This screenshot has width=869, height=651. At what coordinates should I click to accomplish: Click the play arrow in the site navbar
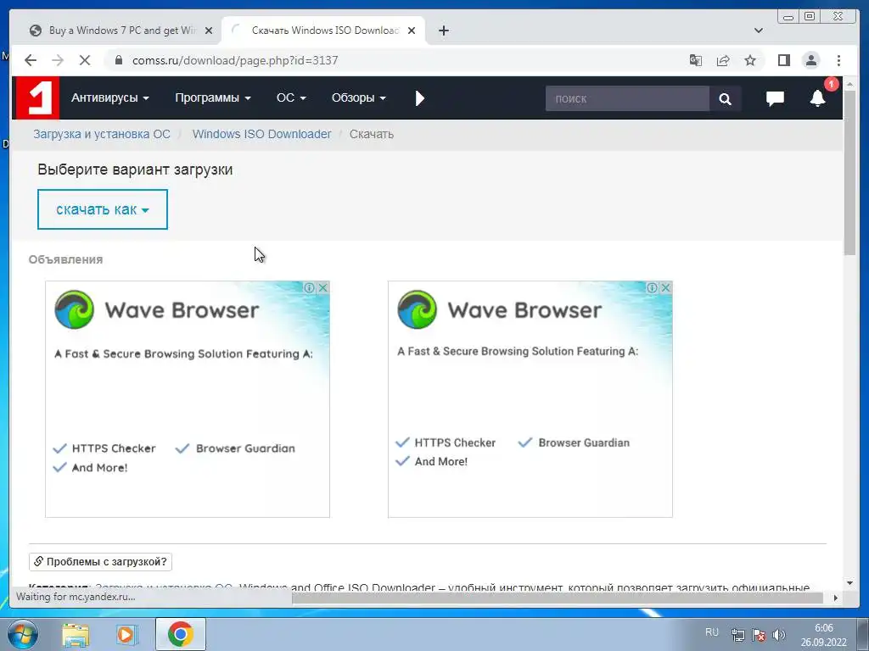coord(419,98)
